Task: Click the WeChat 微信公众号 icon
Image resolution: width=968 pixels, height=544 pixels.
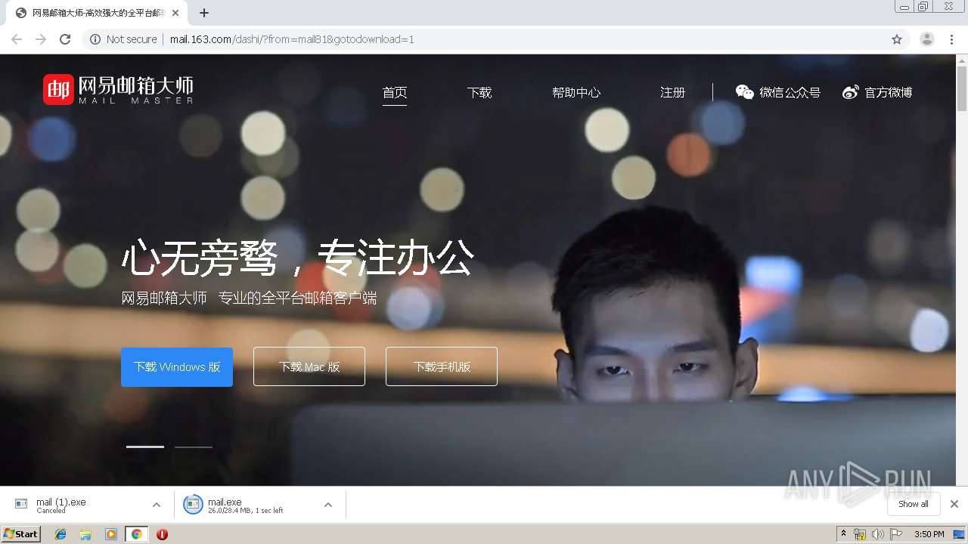Action: click(x=745, y=92)
